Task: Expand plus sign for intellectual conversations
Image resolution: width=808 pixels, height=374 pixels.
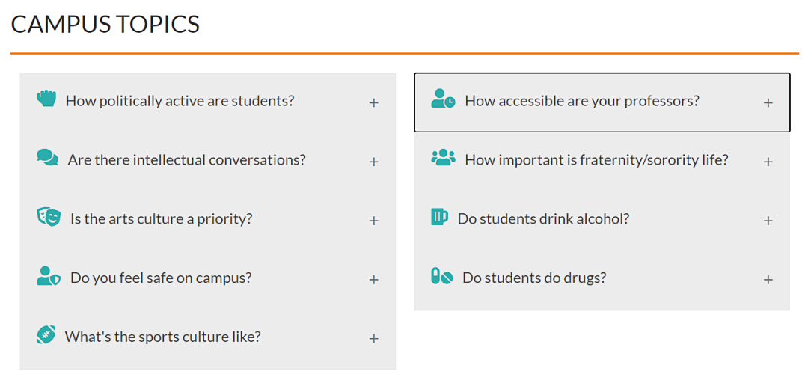Action: 373,162
